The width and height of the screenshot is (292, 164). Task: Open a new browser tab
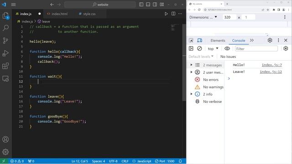227,4
